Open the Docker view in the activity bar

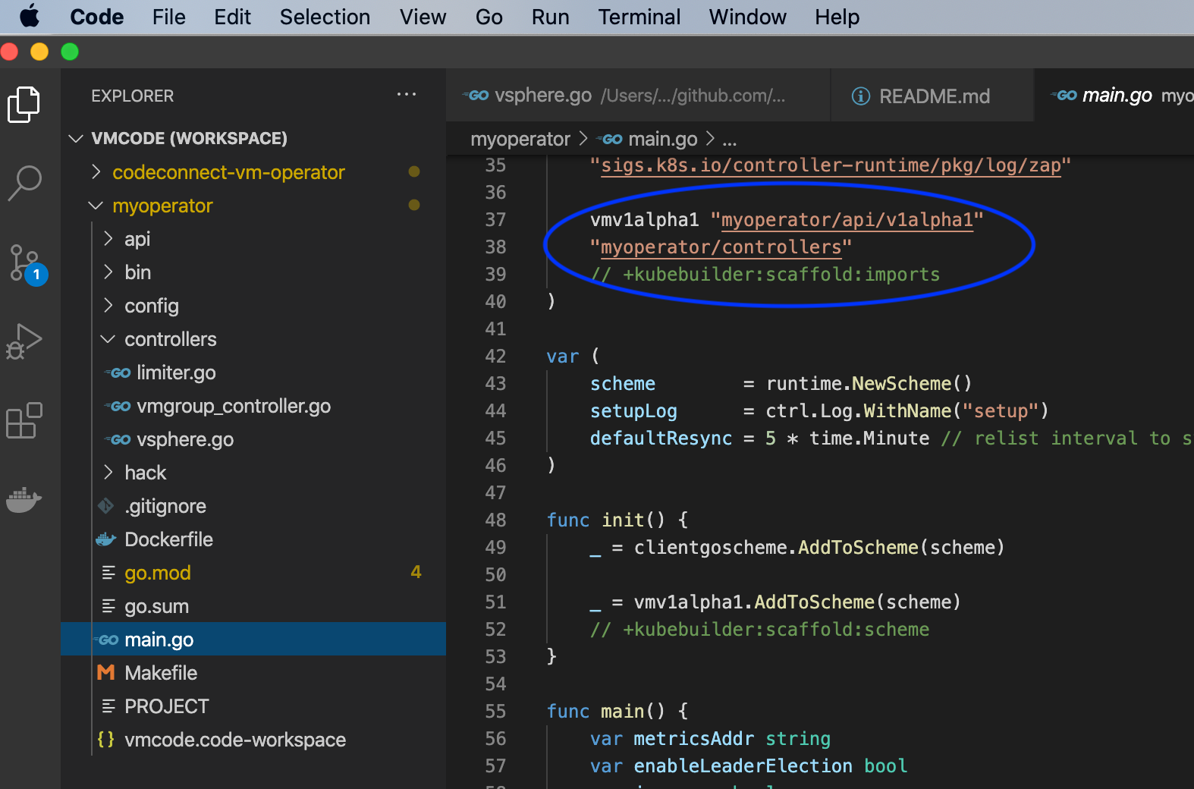tap(24, 499)
